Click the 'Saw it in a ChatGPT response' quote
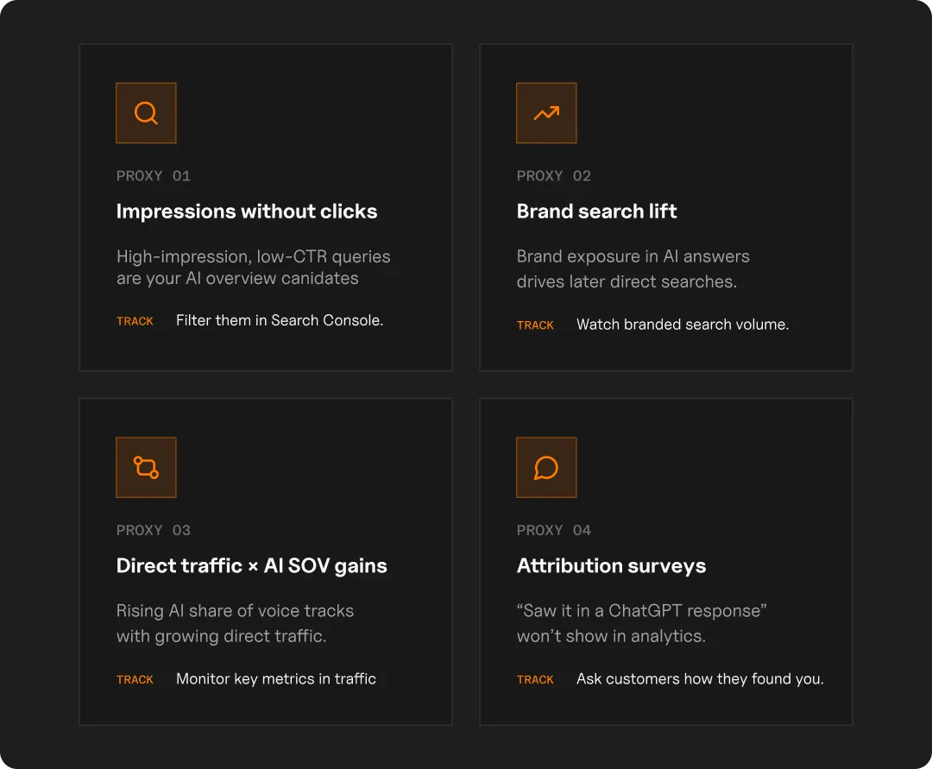The width and height of the screenshot is (932, 769). coord(642,610)
